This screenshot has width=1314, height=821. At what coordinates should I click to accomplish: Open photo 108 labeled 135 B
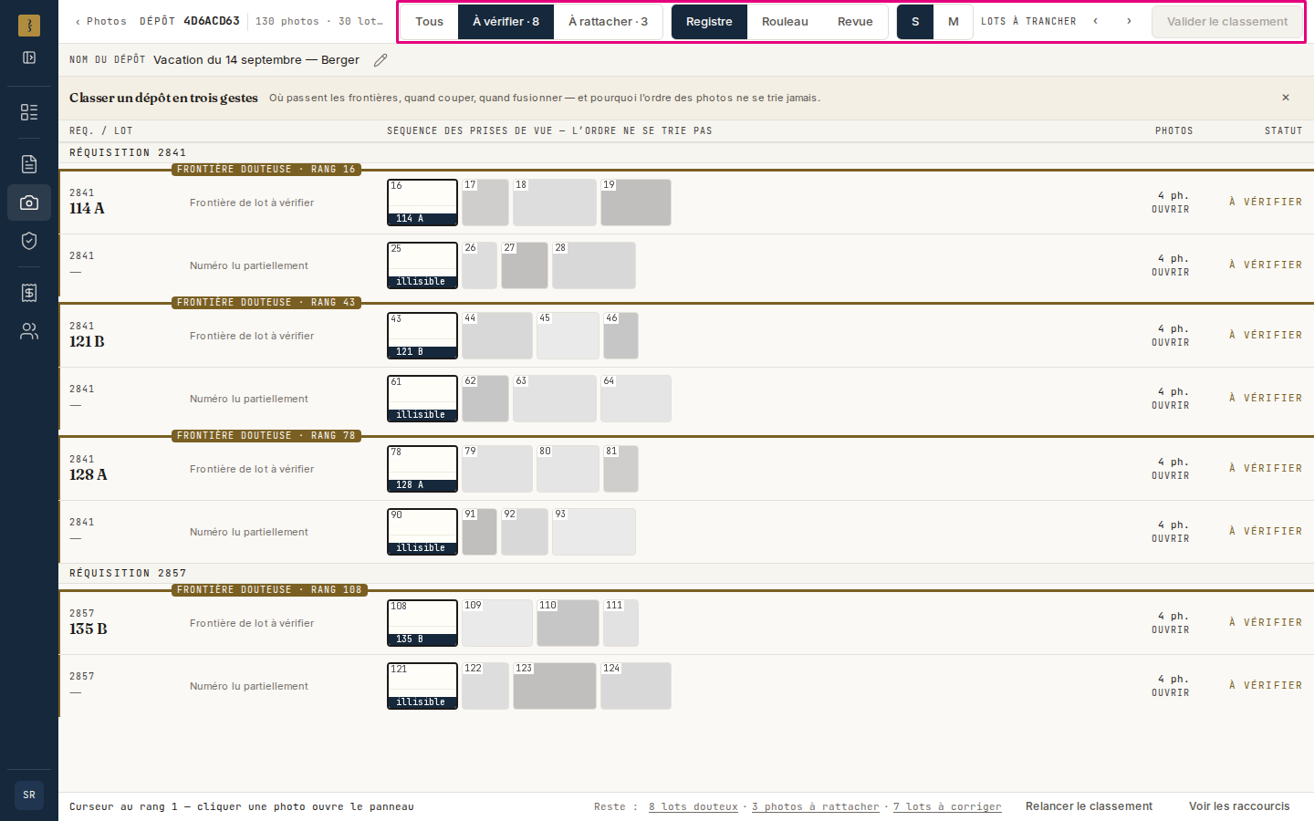pos(422,623)
